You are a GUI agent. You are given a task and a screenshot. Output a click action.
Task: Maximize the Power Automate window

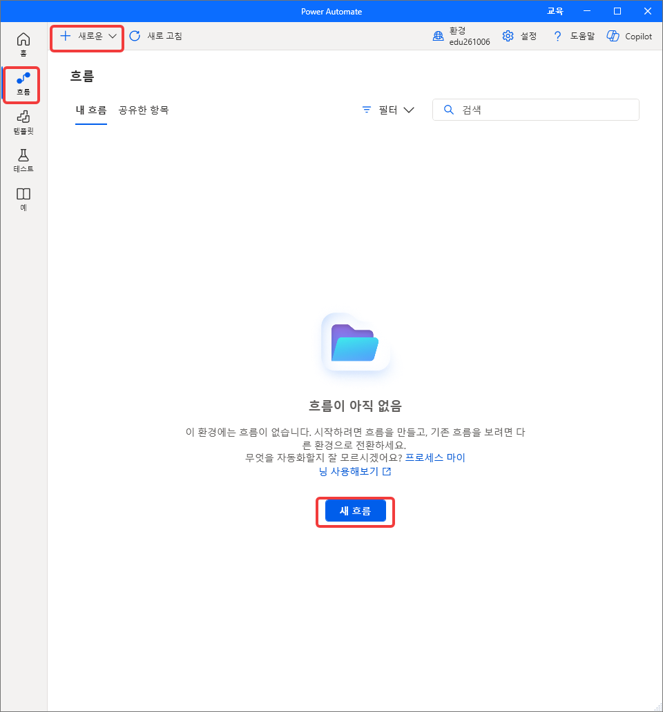(x=617, y=11)
